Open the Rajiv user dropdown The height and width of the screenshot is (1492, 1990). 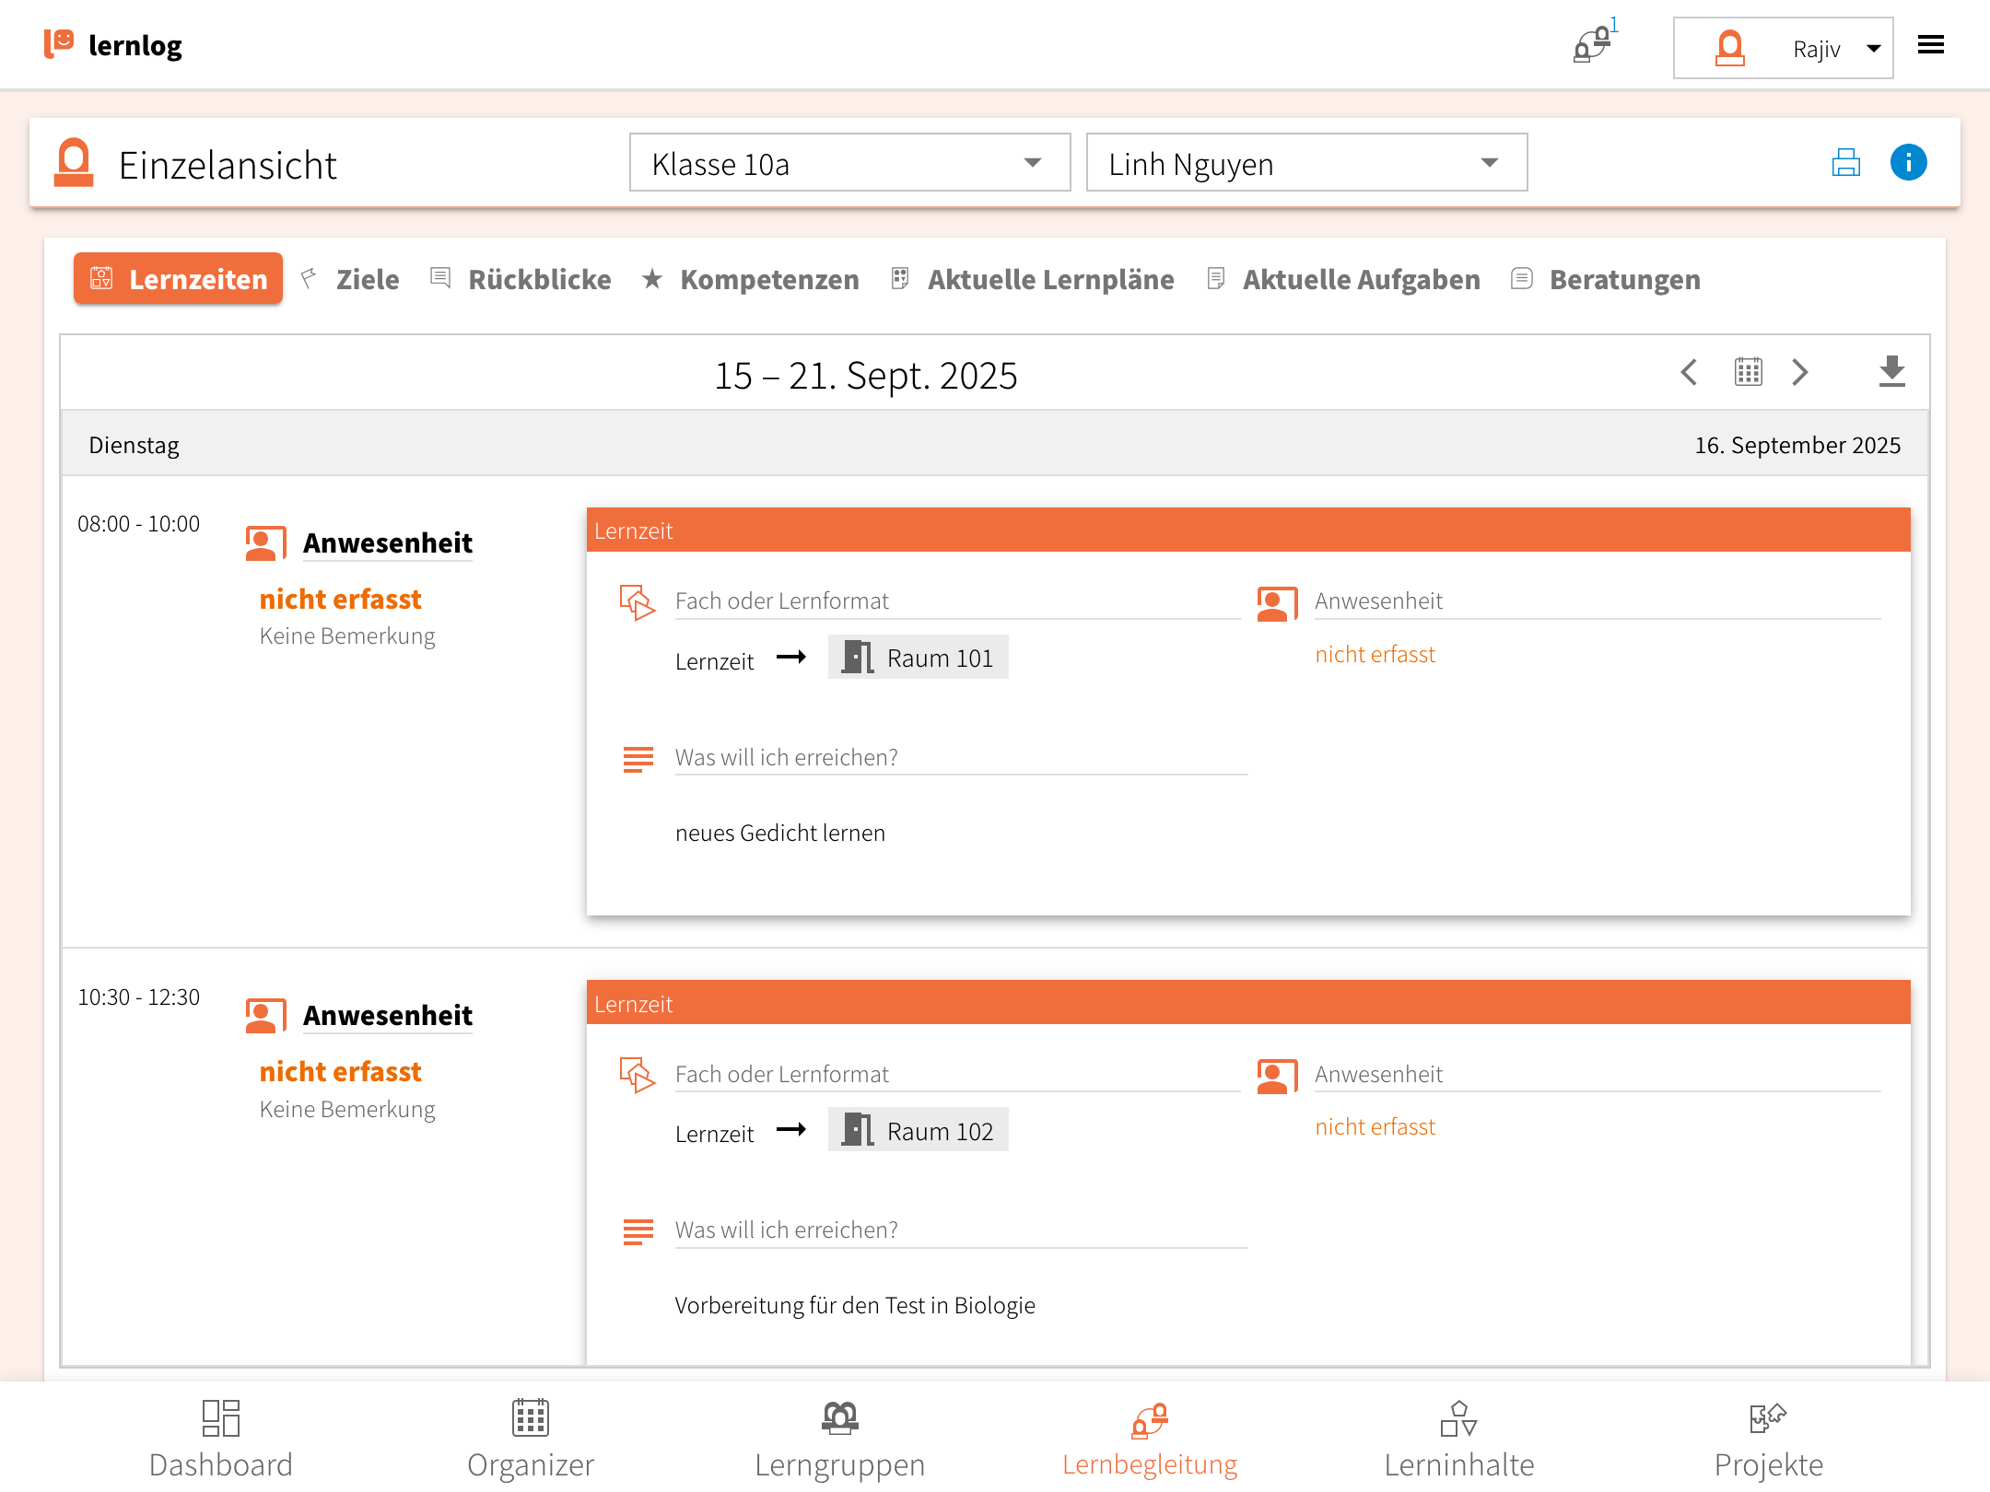coord(1783,48)
